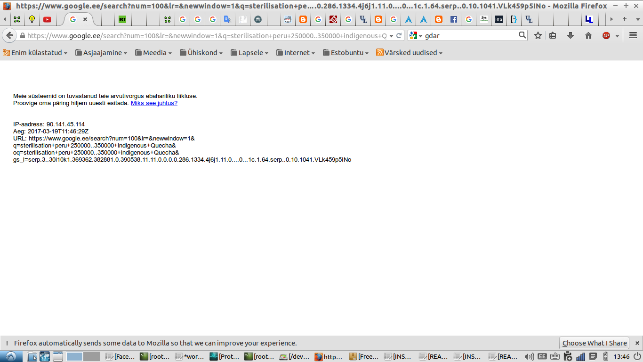The height and width of the screenshot is (362, 643).
Task: Switch to the YouTube tab
Action: tap(47, 19)
